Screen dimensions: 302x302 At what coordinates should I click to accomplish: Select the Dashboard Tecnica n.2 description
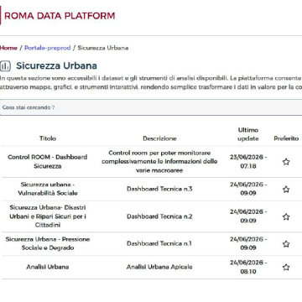[x=159, y=216]
